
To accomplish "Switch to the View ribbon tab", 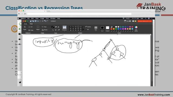I will pyautogui.click(x=31, y=24).
